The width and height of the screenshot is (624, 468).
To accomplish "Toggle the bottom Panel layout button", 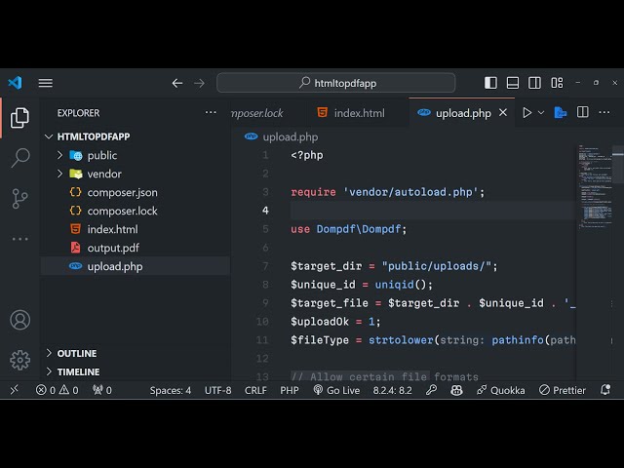I will [512, 83].
